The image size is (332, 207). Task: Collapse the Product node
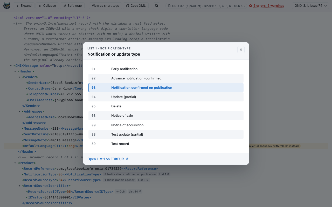(x=15, y=163)
